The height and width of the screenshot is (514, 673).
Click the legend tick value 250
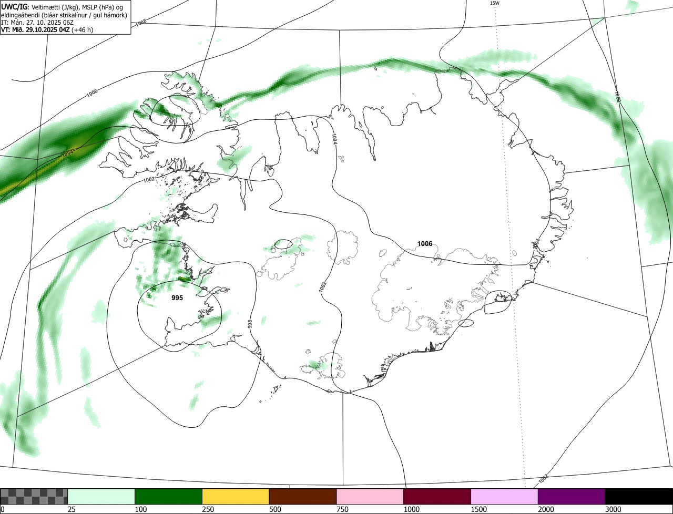208,509
